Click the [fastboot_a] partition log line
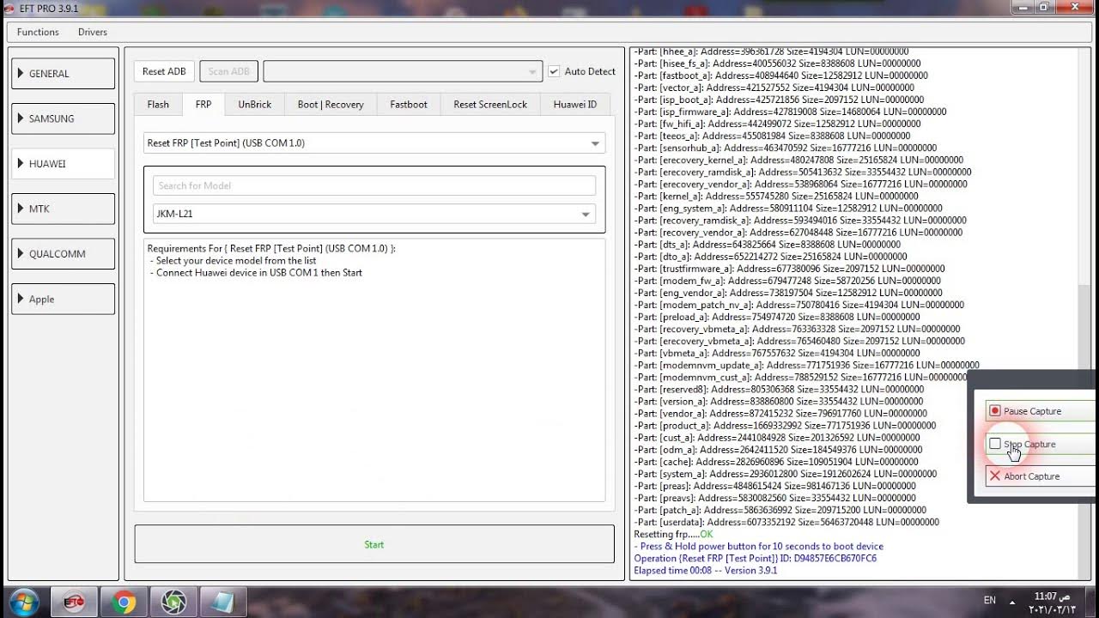 point(780,76)
